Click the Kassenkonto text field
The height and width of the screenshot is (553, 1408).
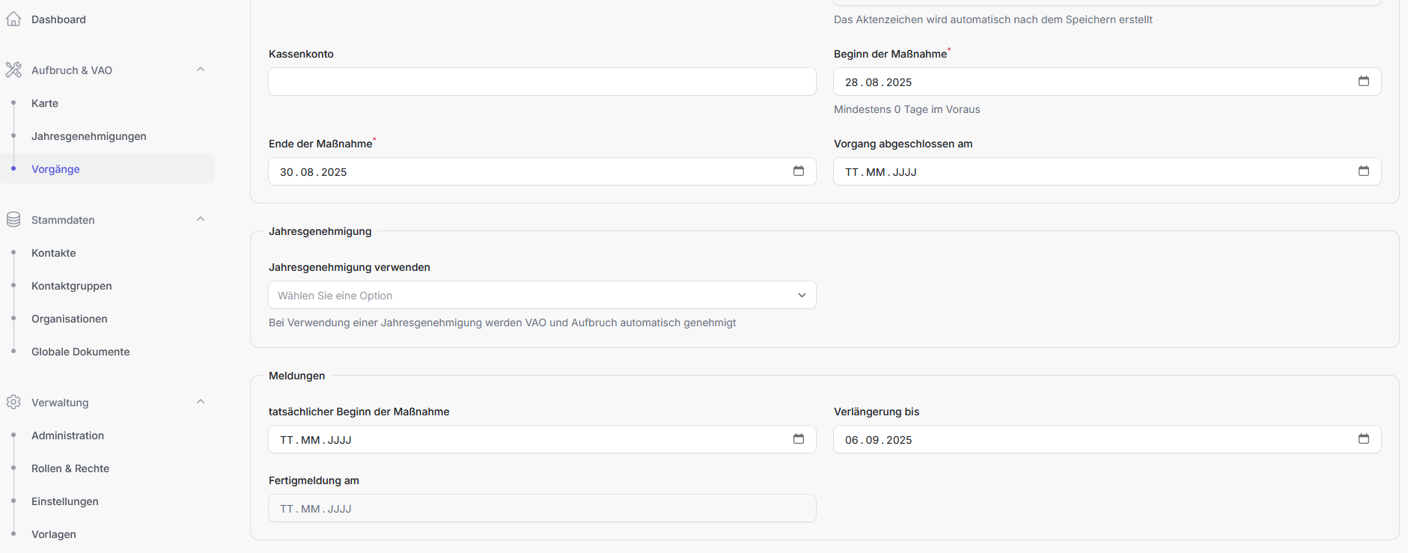tap(542, 82)
